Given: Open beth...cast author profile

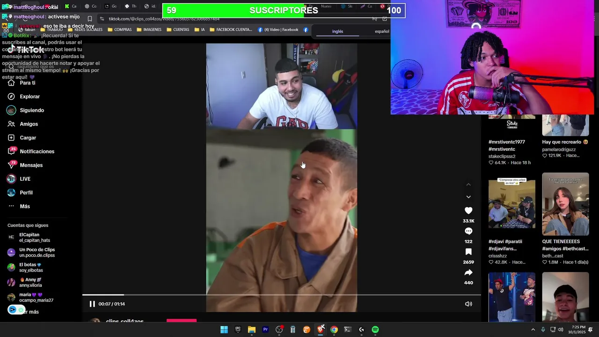Looking at the screenshot, I should pyautogui.click(x=553, y=256).
